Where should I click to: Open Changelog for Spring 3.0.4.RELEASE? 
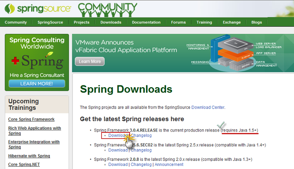pos(141,136)
